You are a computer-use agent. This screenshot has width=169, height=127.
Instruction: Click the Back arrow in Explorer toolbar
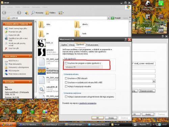point(4,13)
